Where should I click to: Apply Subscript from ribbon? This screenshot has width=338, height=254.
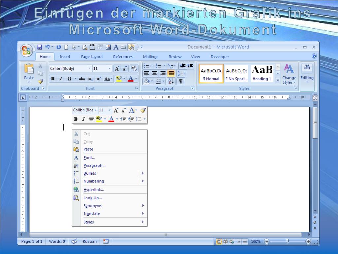pos(90,79)
